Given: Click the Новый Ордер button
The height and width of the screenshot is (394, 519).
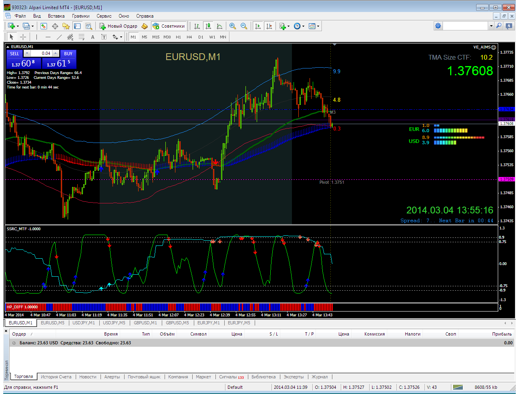Looking at the screenshot, I should click(x=118, y=26).
